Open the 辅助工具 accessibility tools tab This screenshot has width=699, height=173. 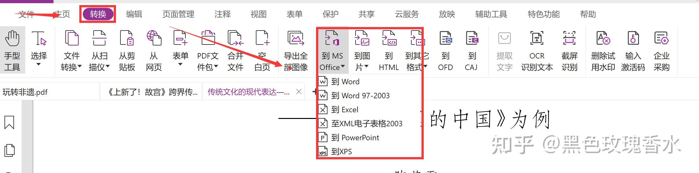(491, 14)
